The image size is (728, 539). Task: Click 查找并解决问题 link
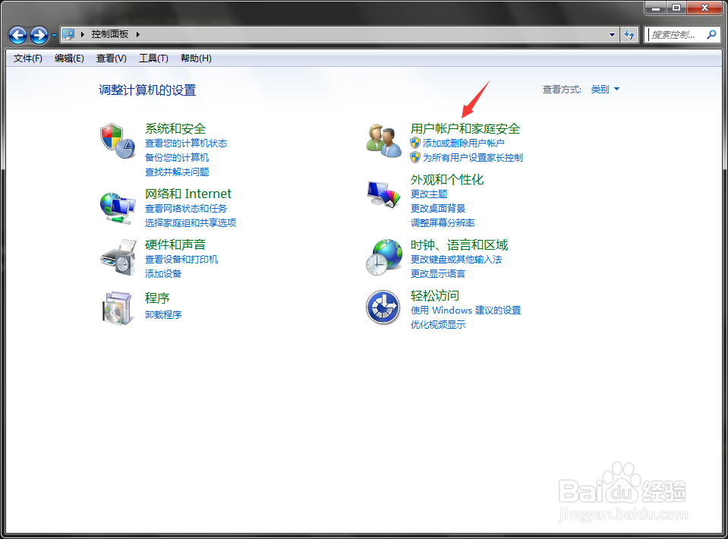coord(177,172)
